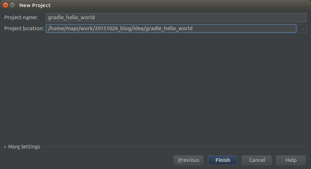Click the New Project title bar text
Screen dimensions: 311x169
35,5
